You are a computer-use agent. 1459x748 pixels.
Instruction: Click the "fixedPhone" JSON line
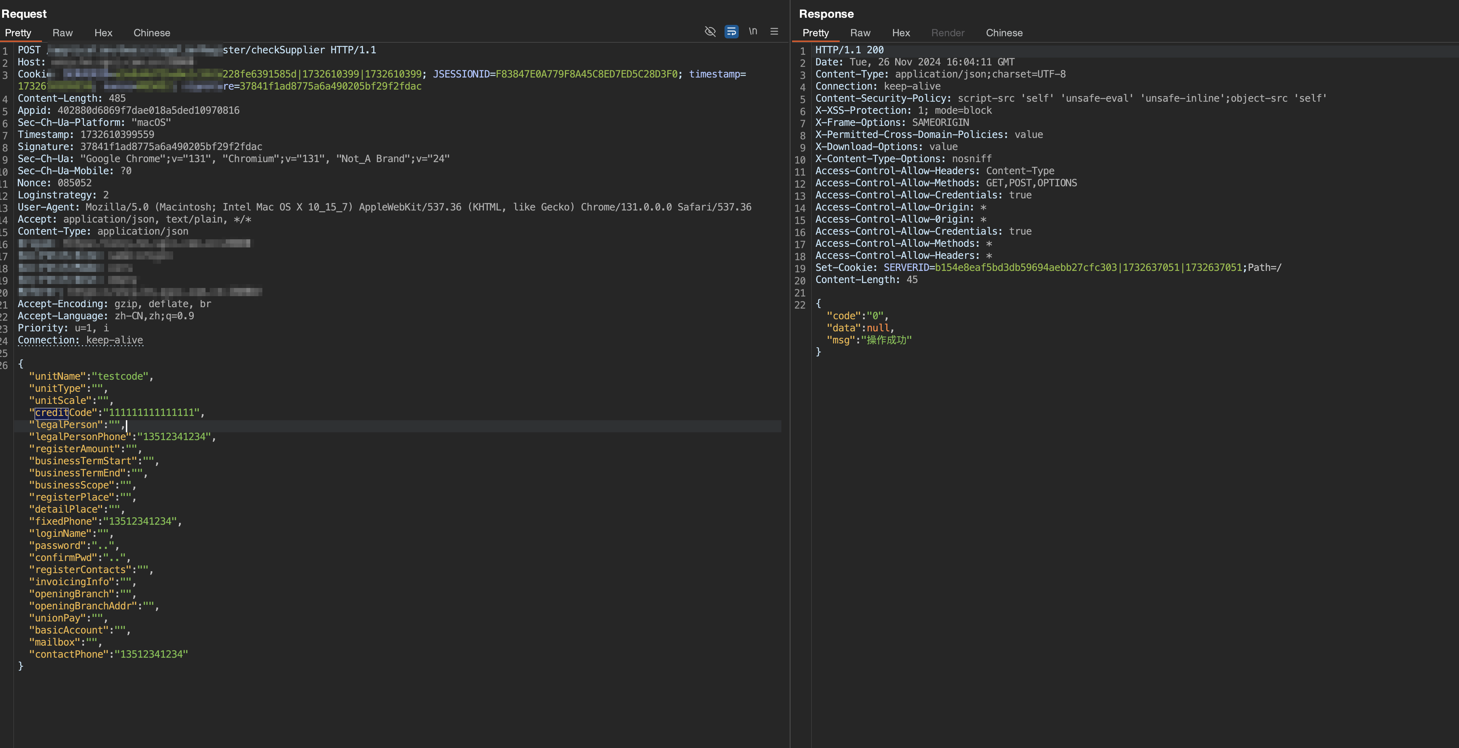pos(105,521)
